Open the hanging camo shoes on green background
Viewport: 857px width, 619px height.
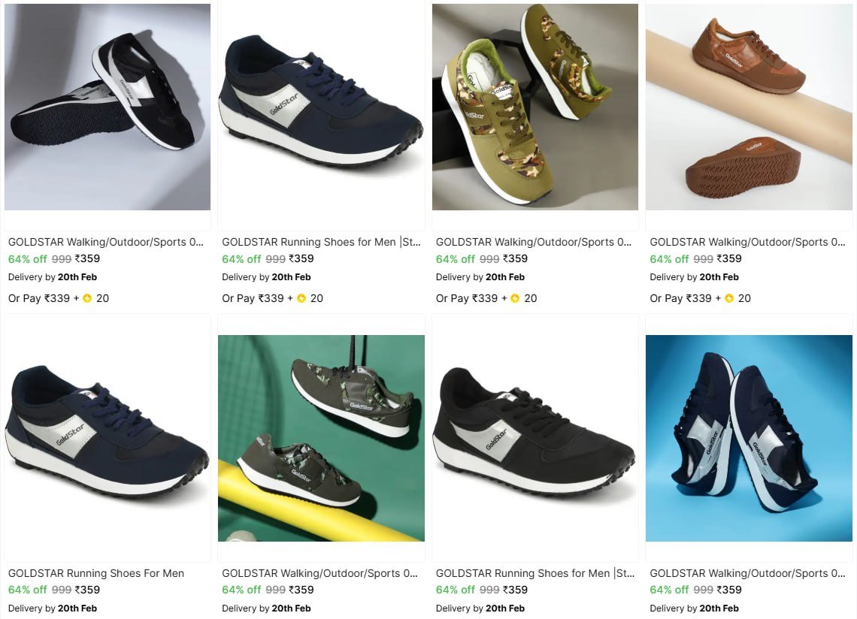tap(321, 438)
